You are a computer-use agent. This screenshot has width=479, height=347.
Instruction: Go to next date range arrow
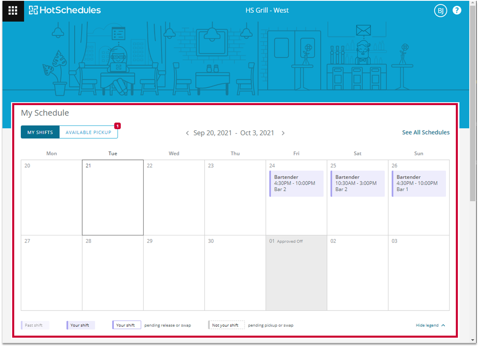click(283, 133)
